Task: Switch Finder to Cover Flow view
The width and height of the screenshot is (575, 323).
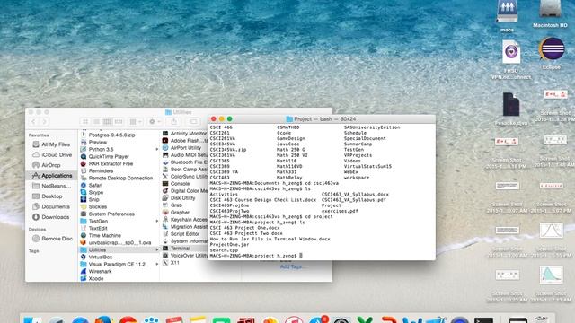Action: pyautogui.click(x=118, y=122)
